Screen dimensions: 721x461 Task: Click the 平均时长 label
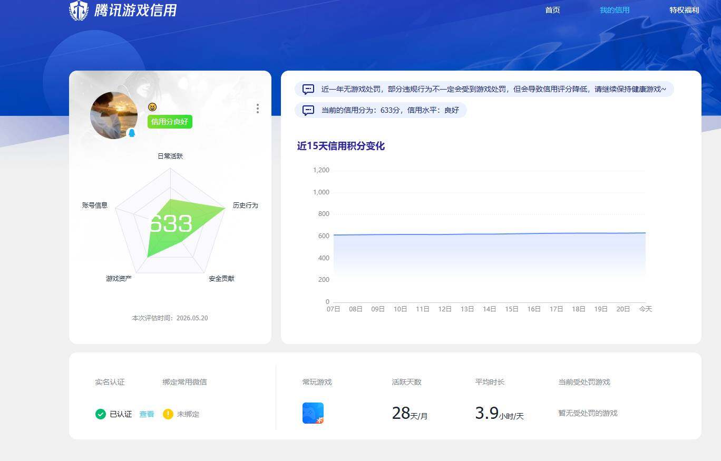click(490, 382)
